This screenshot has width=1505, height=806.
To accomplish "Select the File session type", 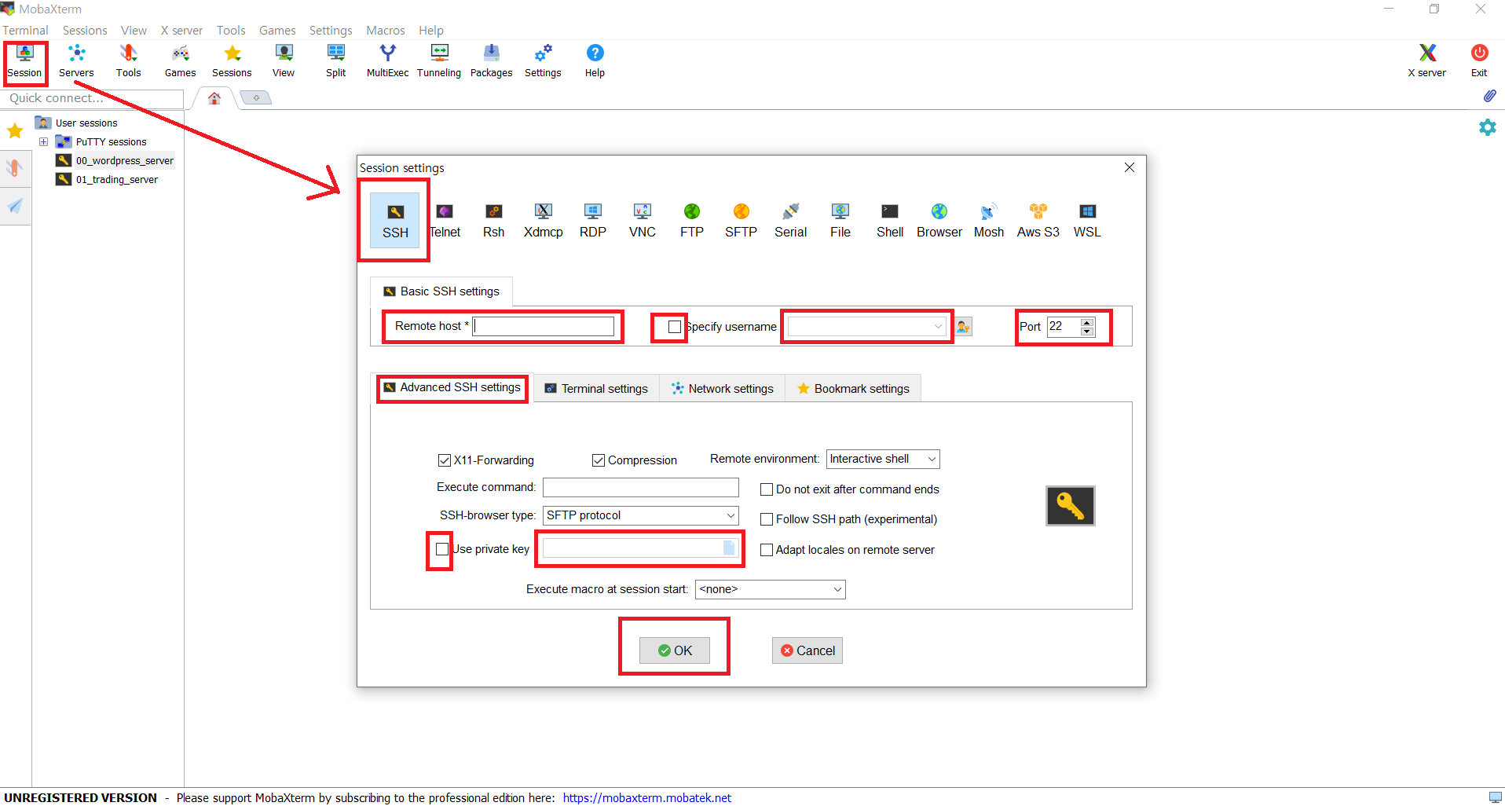I will pos(840,221).
